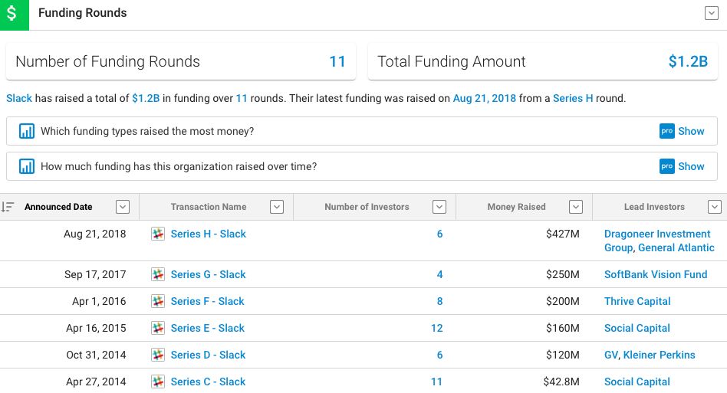Click the sort icon beside Announced Date
Image resolution: width=727 pixels, height=393 pixels.
click(8, 207)
